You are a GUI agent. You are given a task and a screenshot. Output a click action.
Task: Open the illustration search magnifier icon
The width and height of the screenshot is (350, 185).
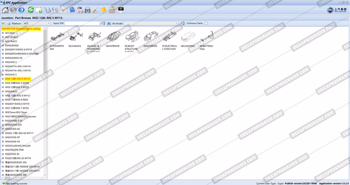pos(47,10)
